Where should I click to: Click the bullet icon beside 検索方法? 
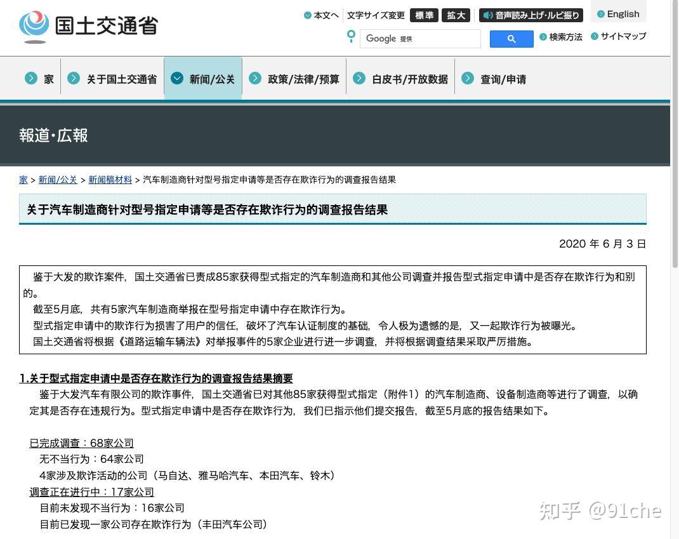tap(543, 37)
